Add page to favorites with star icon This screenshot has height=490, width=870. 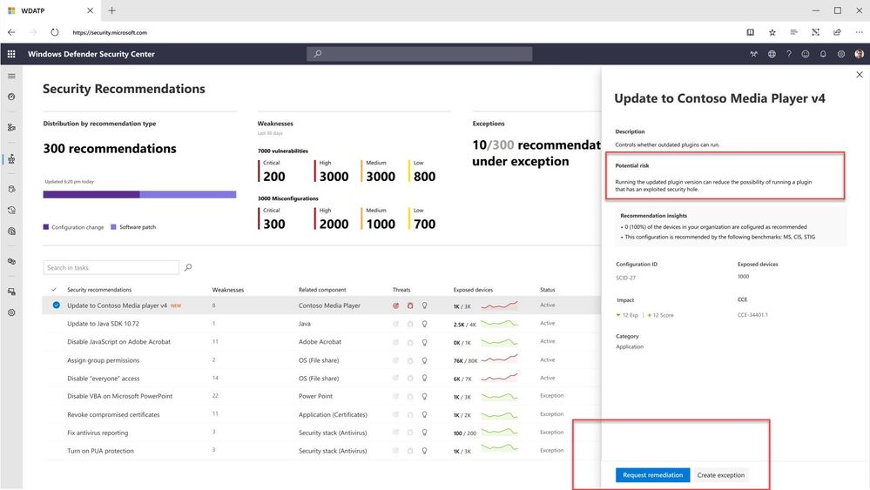[x=772, y=32]
